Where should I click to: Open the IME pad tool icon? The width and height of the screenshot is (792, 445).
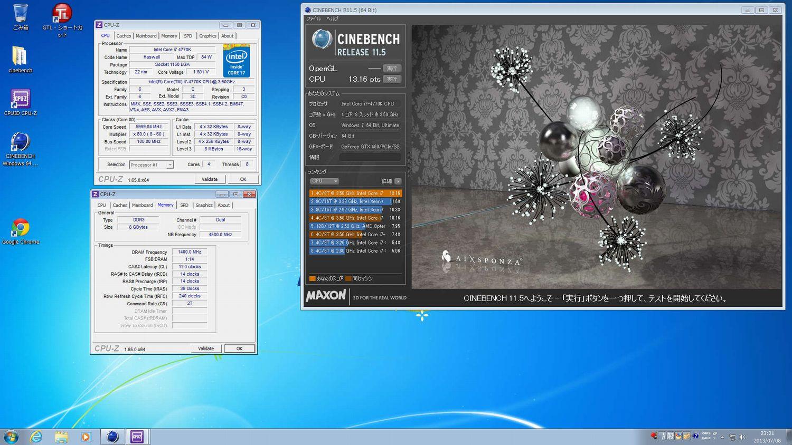pos(678,436)
